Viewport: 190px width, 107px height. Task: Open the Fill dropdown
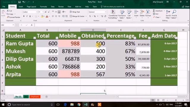point(156,14)
